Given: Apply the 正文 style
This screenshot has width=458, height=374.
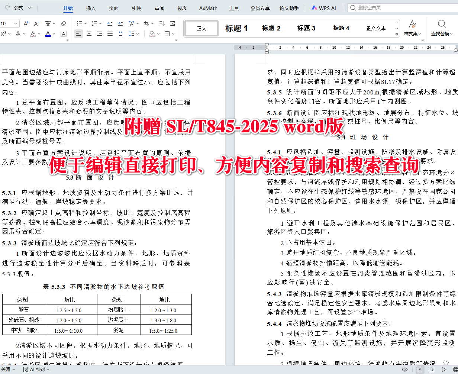Looking at the screenshot, I should [x=202, y=28].
